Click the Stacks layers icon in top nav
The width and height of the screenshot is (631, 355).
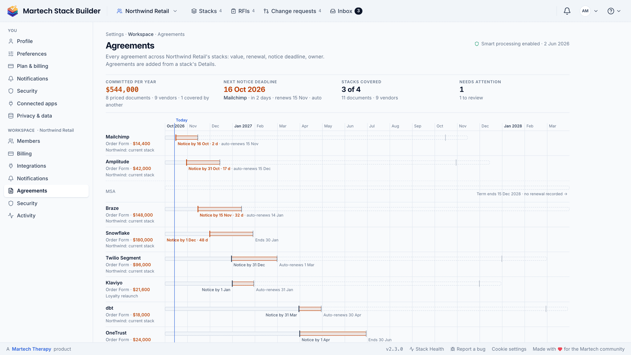click(x=194, y=11)
